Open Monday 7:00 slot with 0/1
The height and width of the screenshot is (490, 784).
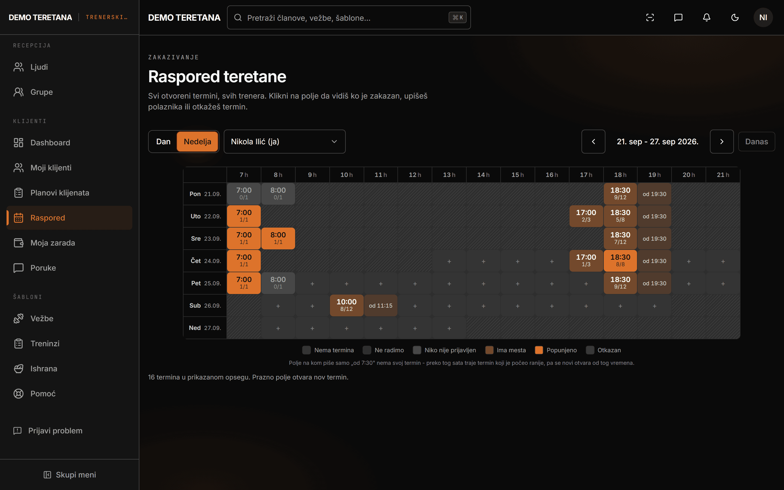(244, 194)
